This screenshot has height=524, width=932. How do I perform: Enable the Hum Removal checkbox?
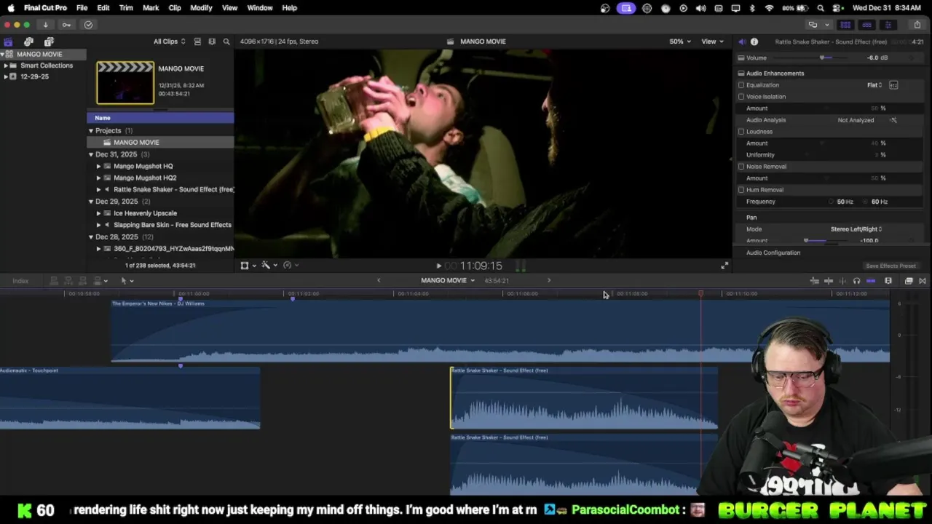741,190
